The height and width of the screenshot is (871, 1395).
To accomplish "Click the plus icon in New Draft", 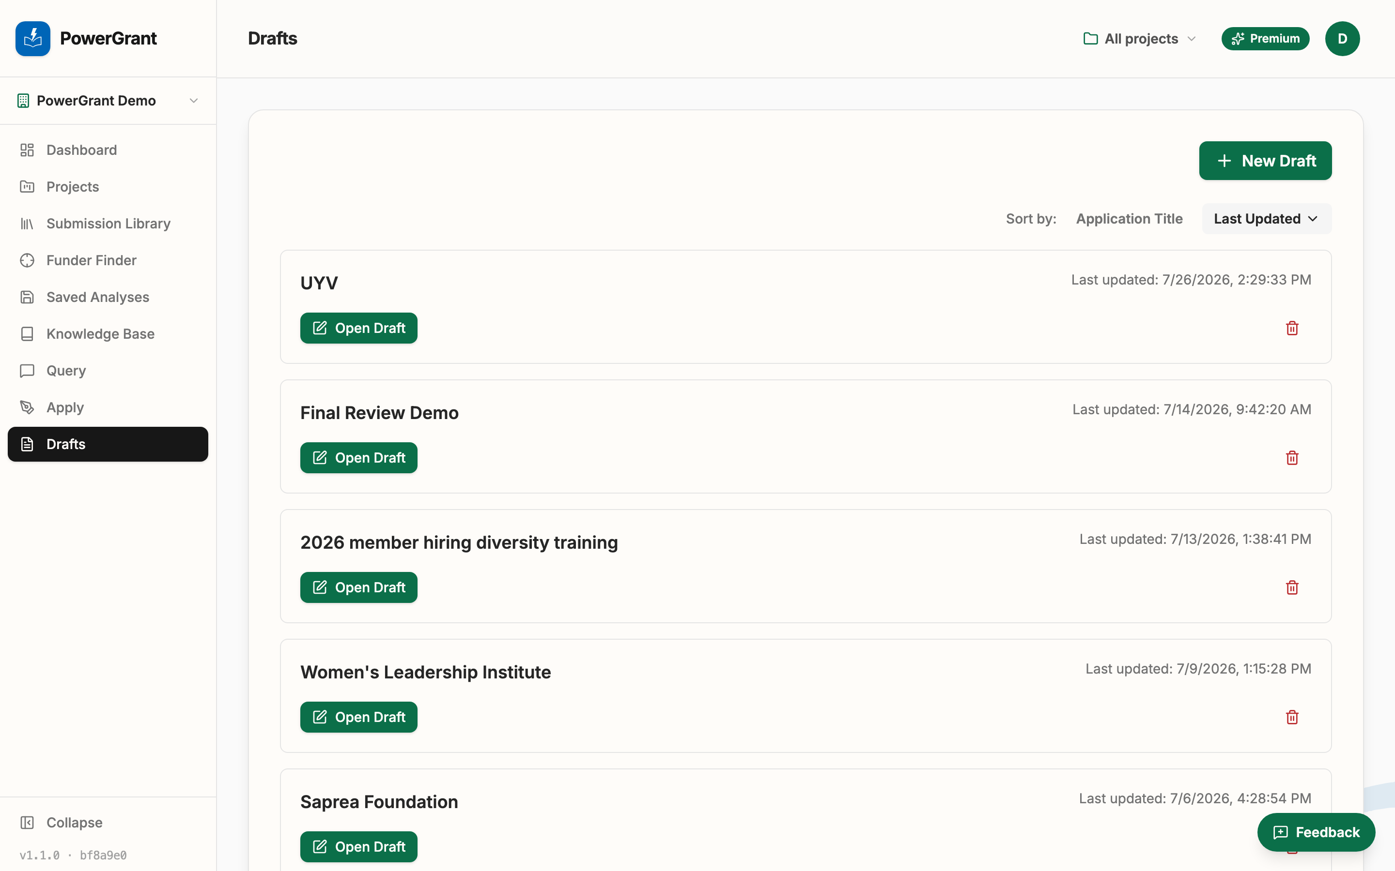I will coord(1224,161).
